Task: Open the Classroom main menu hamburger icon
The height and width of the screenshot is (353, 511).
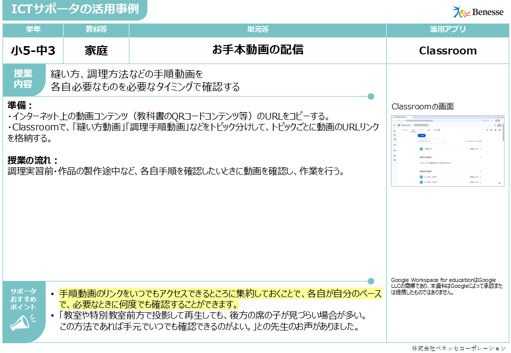Action: 394,125
